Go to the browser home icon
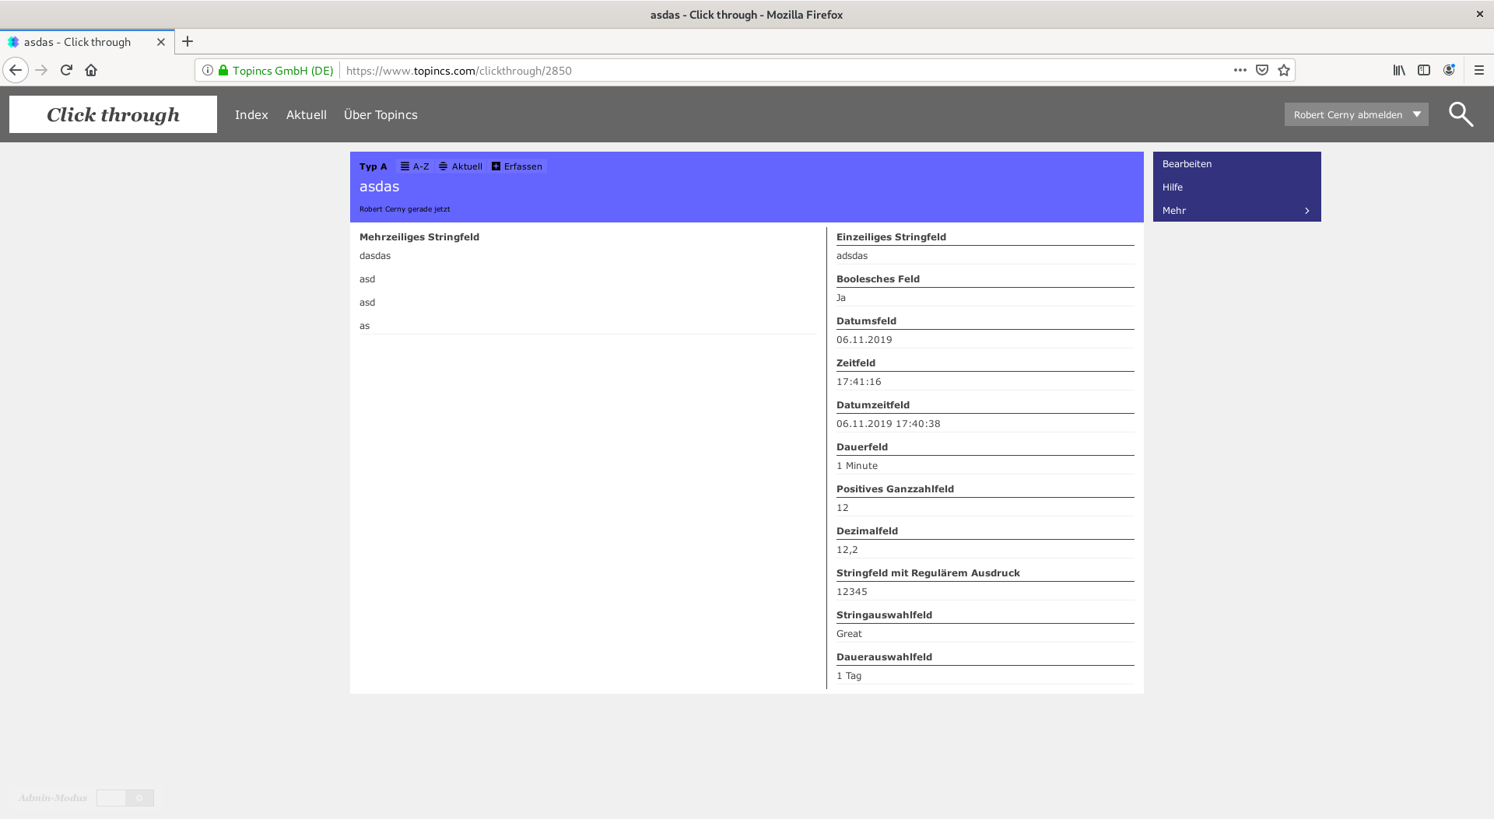 [91, 70]
